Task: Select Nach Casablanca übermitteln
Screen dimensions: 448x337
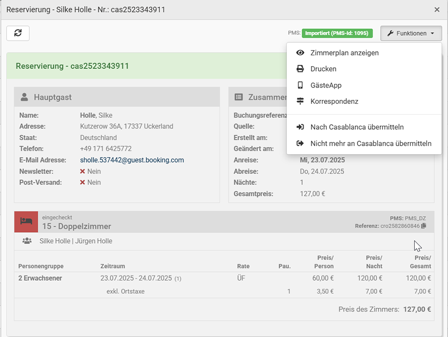Action: tap(356, 127)
